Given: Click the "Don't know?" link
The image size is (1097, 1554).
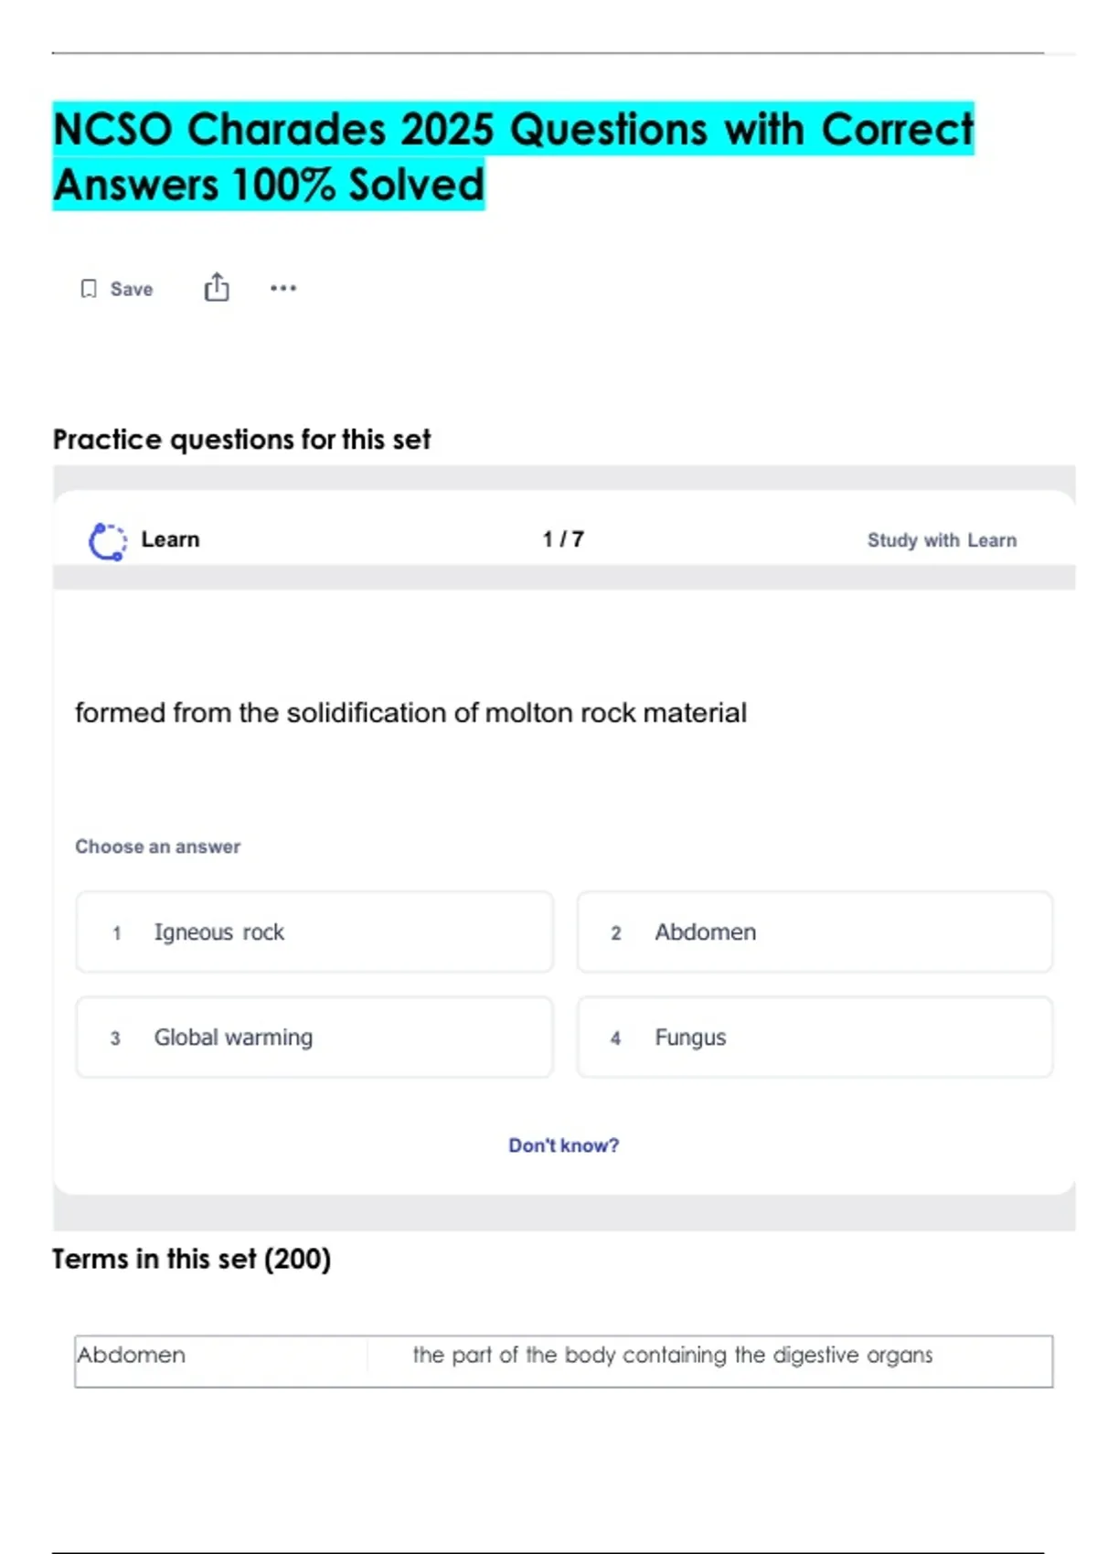Looking at the screenshot, I should [563, 1145].
